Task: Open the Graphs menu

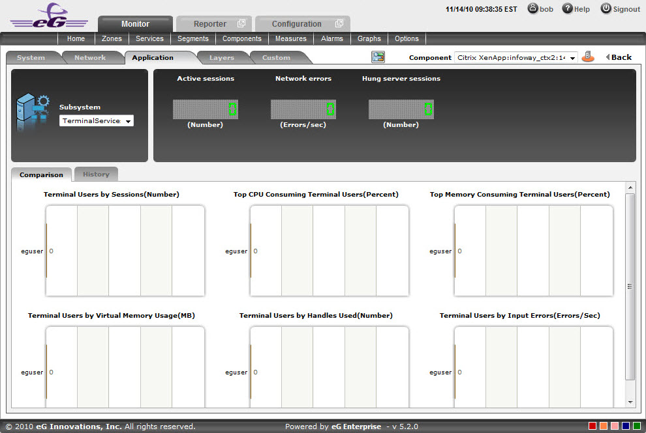Action: click(369, 38)
